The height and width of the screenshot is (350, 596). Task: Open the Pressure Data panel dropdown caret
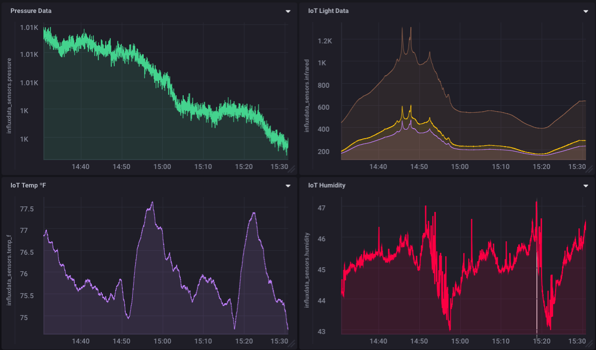pos(288,11)
